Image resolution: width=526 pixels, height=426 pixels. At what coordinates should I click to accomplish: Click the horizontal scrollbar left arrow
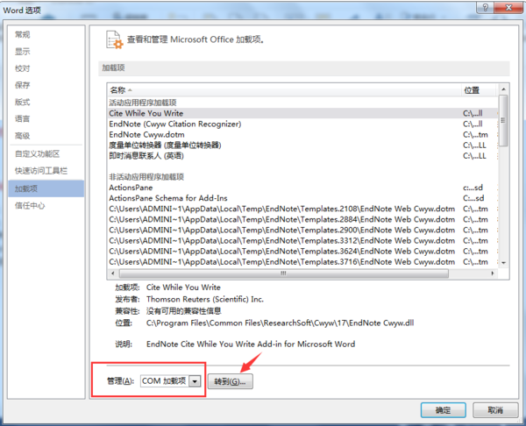click(x=113, y=273)
